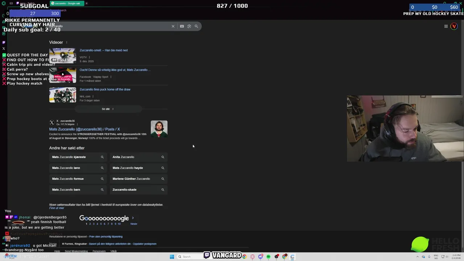Image resolution: width=464 pixels, height=261 pixels.
Task: Open 'Zuccarello fires puck home off the draw'
Action: pyautogui.click(x=105, y=90)
